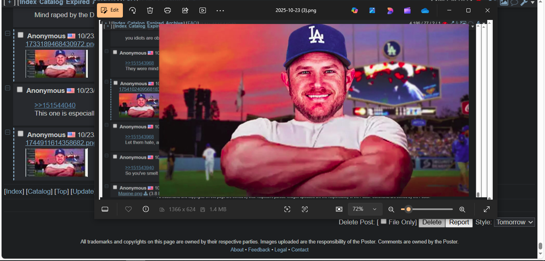Open the Copilot icon in Photos title bar
Viewport: 545px width, 261px height.
[x=355, y=10]
